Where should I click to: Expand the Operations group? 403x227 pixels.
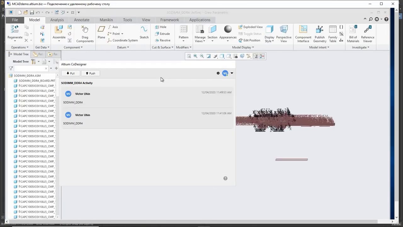click(20, 47)
